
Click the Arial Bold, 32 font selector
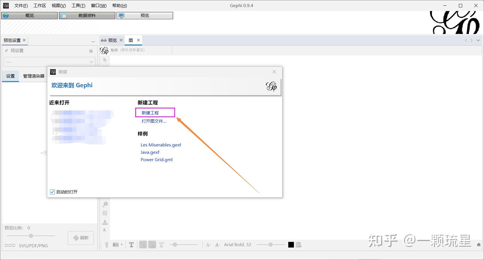click(x=238, y=245)
